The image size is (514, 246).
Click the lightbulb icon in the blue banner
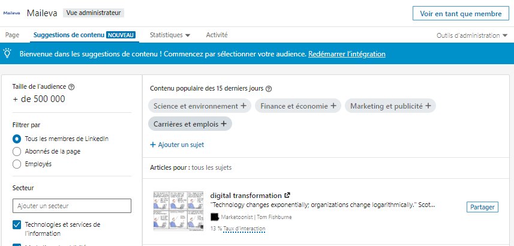click(x=7, y=53)
